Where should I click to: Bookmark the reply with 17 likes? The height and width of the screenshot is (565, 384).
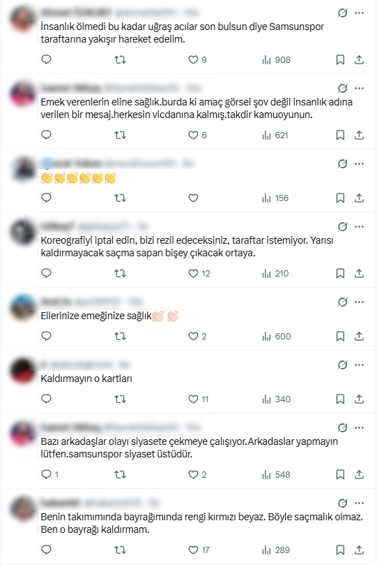tap(340, 550)
